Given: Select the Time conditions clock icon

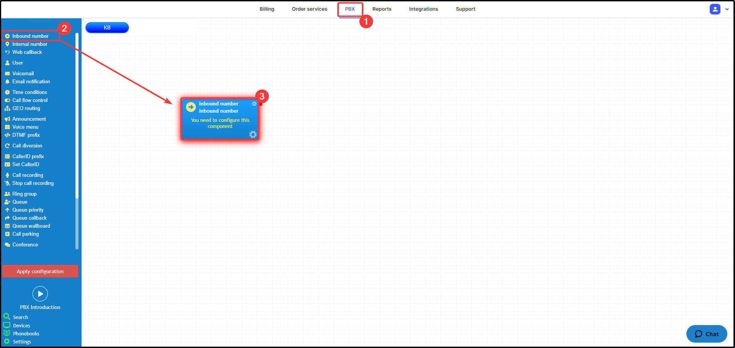Looking at the screenshot, I should (x=7, y=92).
